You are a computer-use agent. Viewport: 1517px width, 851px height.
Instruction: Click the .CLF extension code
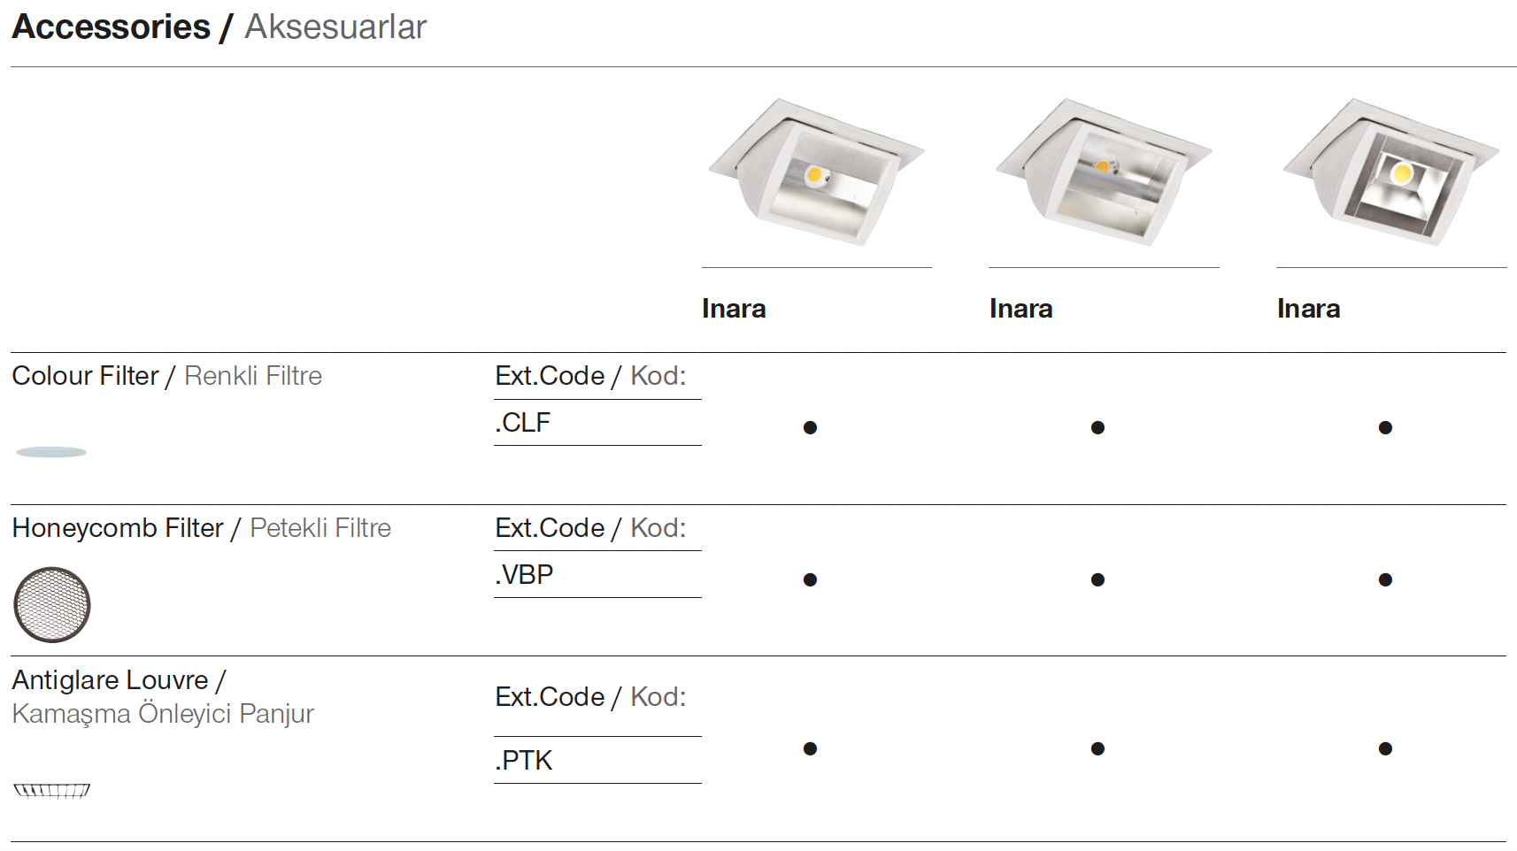tap(523, 423)
